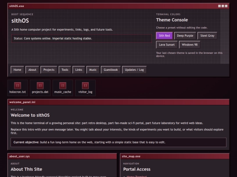
Task: Open the holocron.txt desktop icon
Action: (18, 88)
